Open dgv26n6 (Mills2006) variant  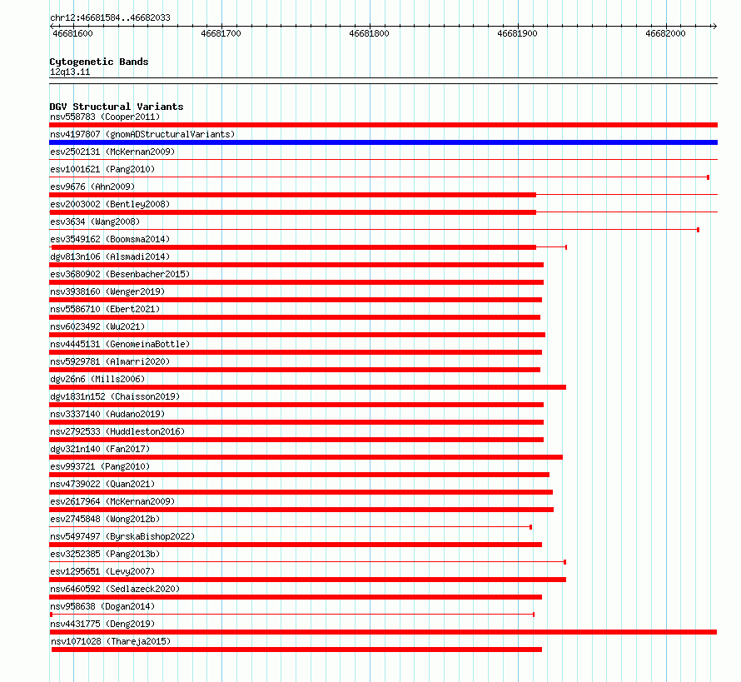click(97, 379)
